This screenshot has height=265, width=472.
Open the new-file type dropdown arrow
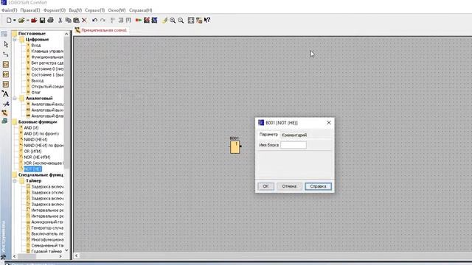[x=14, y=20]
